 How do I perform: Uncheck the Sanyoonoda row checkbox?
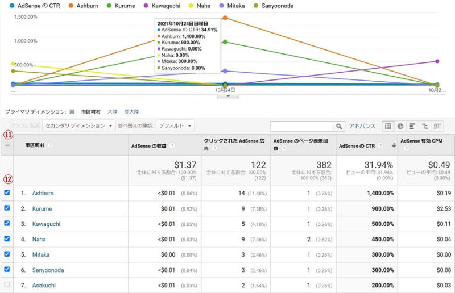point(7,269)
